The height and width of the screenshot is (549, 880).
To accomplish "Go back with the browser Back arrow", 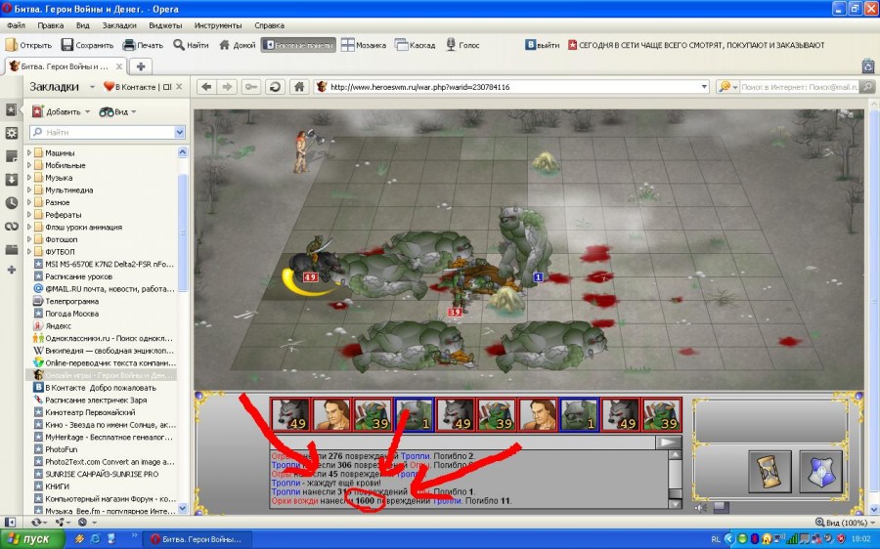I will pos(206,87).
